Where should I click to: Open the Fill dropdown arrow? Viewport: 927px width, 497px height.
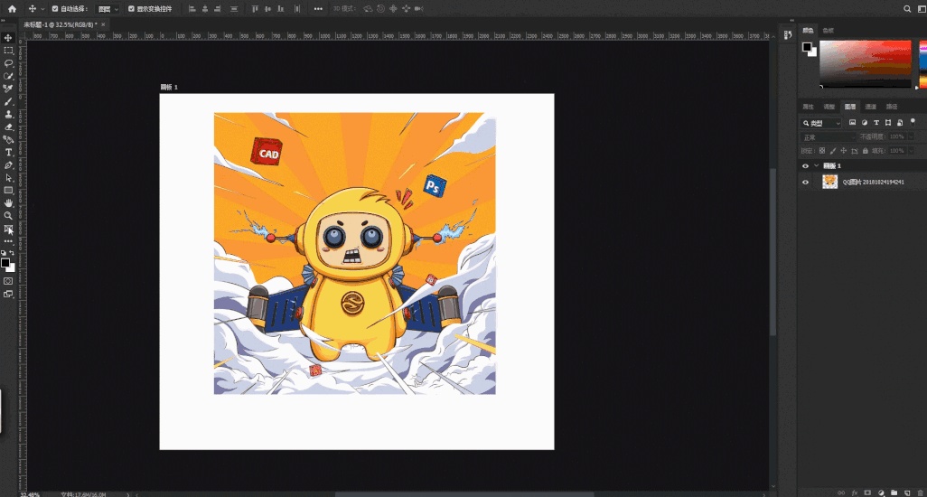(x=911, y=151)
